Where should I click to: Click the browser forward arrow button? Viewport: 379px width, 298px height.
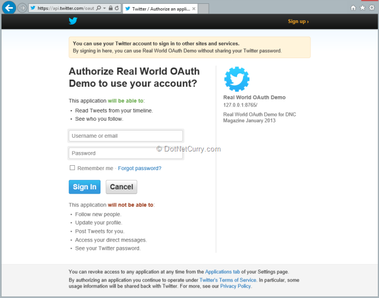tap(22, 8)
